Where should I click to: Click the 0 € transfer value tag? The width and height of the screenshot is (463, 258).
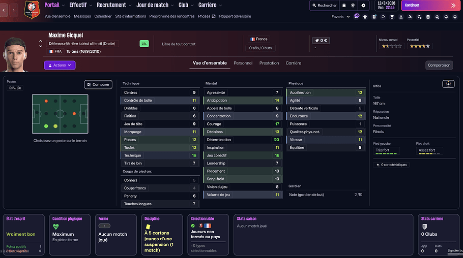point(321,40)
